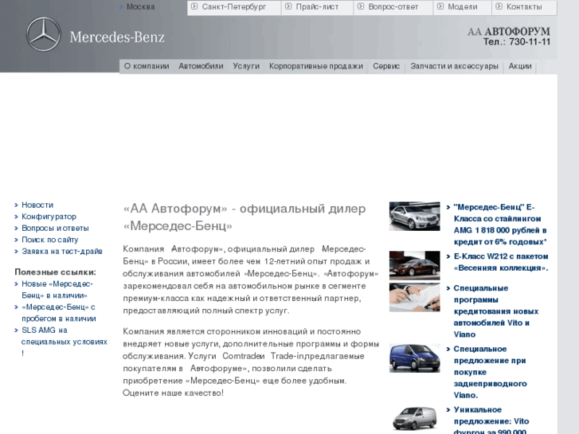Click the Mercedes-Benz wordmark text
The image size is (579, 434).
(x=117, y=37)
